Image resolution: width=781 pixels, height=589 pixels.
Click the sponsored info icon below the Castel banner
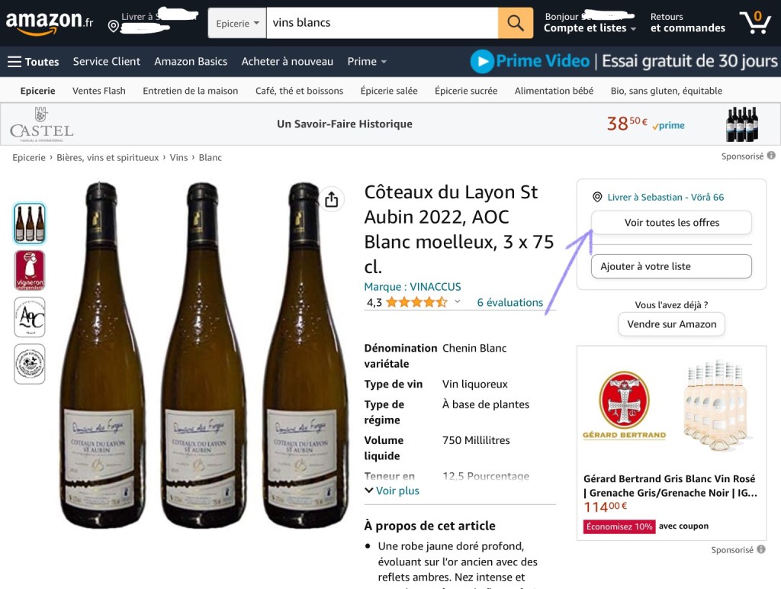[x=771, y=156]
